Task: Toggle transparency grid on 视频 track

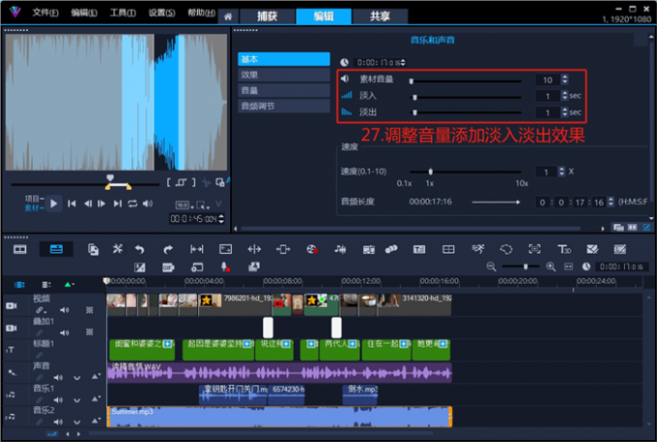Action: pos(89,310)
